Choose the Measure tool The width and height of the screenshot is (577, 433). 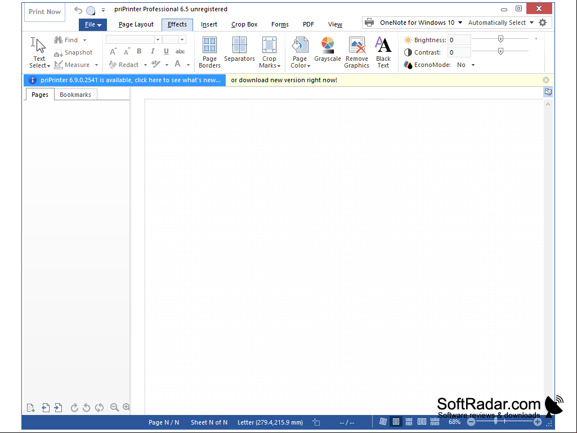[x=72, y=65]
